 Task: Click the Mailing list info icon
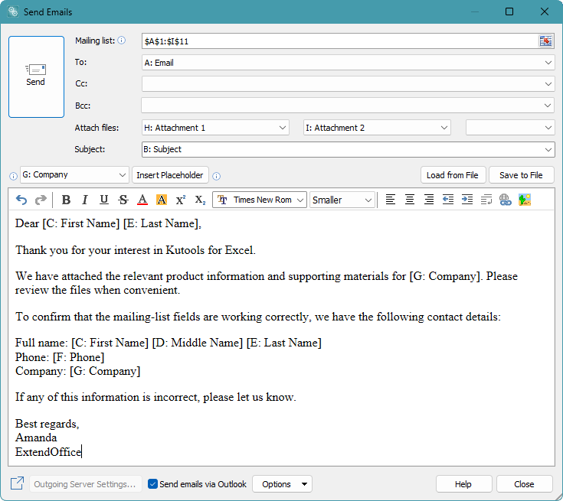(122, 41)
